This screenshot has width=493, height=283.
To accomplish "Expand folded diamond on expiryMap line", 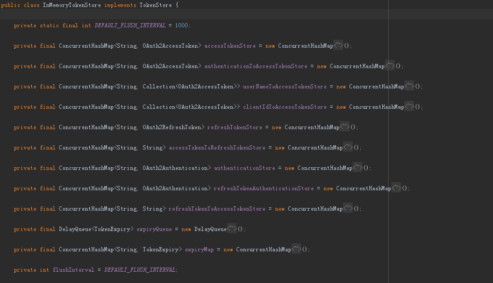I will coord(296,249).
